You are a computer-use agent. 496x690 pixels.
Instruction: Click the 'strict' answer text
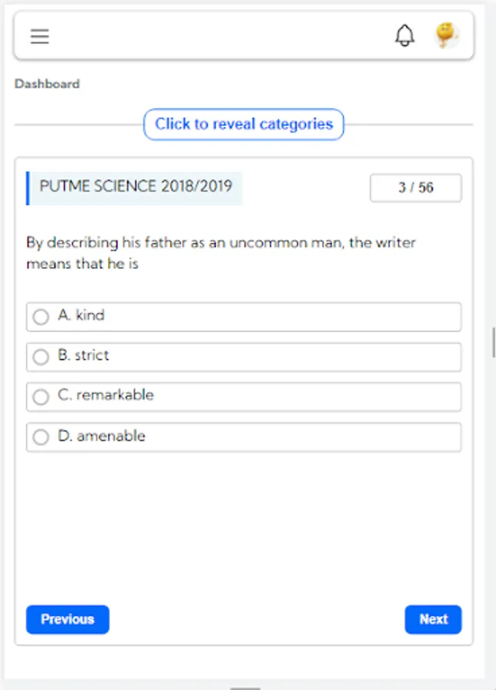click(x=92, y=356)
